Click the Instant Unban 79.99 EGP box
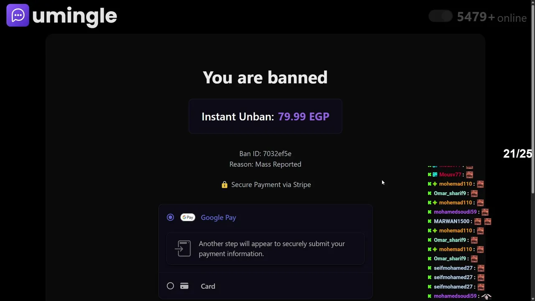This screenshot has height=301, width=535. point(265,117)
